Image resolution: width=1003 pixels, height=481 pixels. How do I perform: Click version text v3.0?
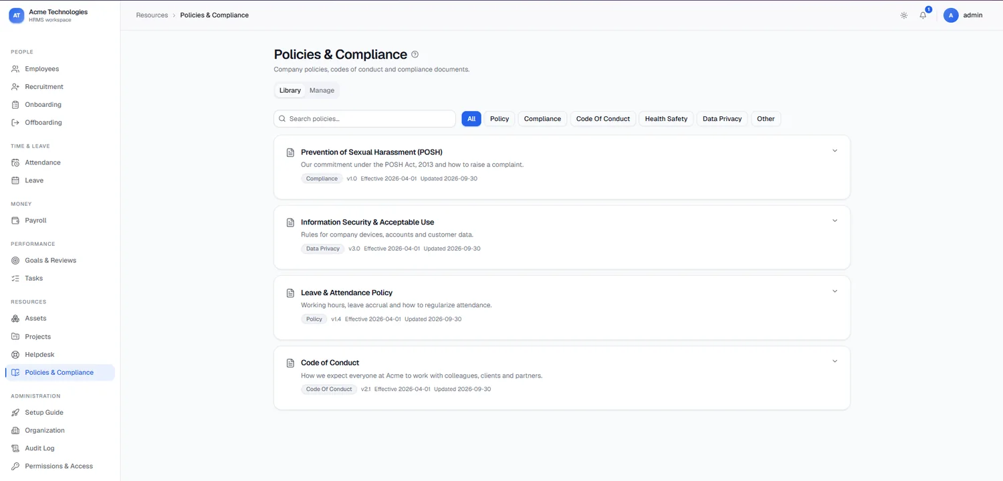[x=354, y=249]
